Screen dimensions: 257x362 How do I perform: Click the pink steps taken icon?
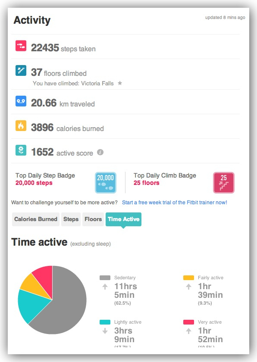tap(21, 46)
